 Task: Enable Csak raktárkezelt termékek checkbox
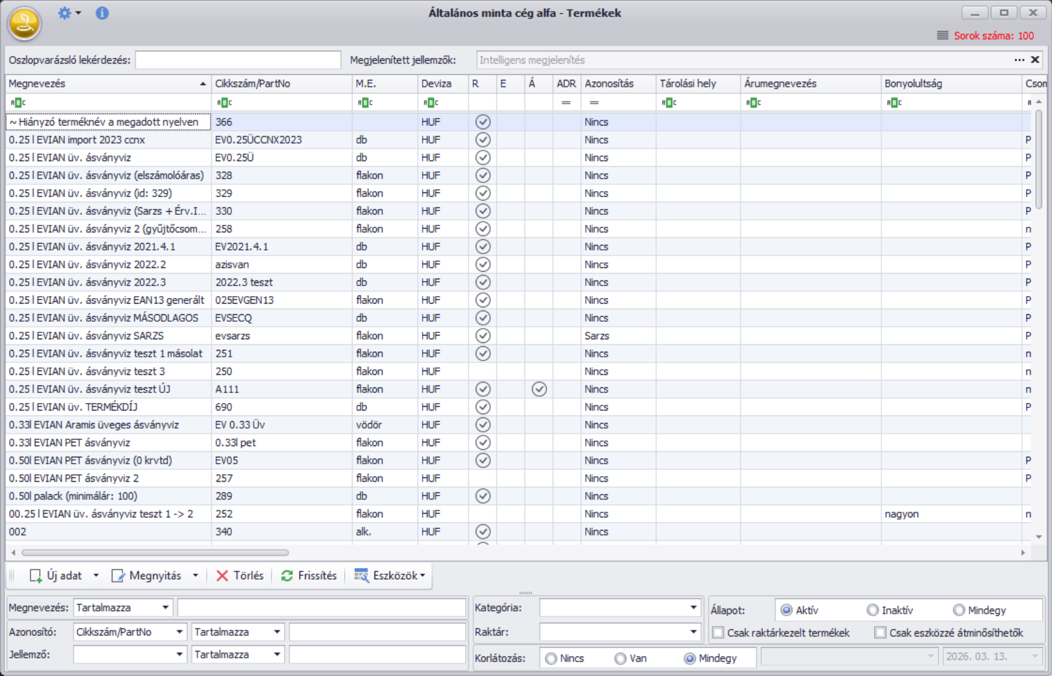(x=718, y=633)
